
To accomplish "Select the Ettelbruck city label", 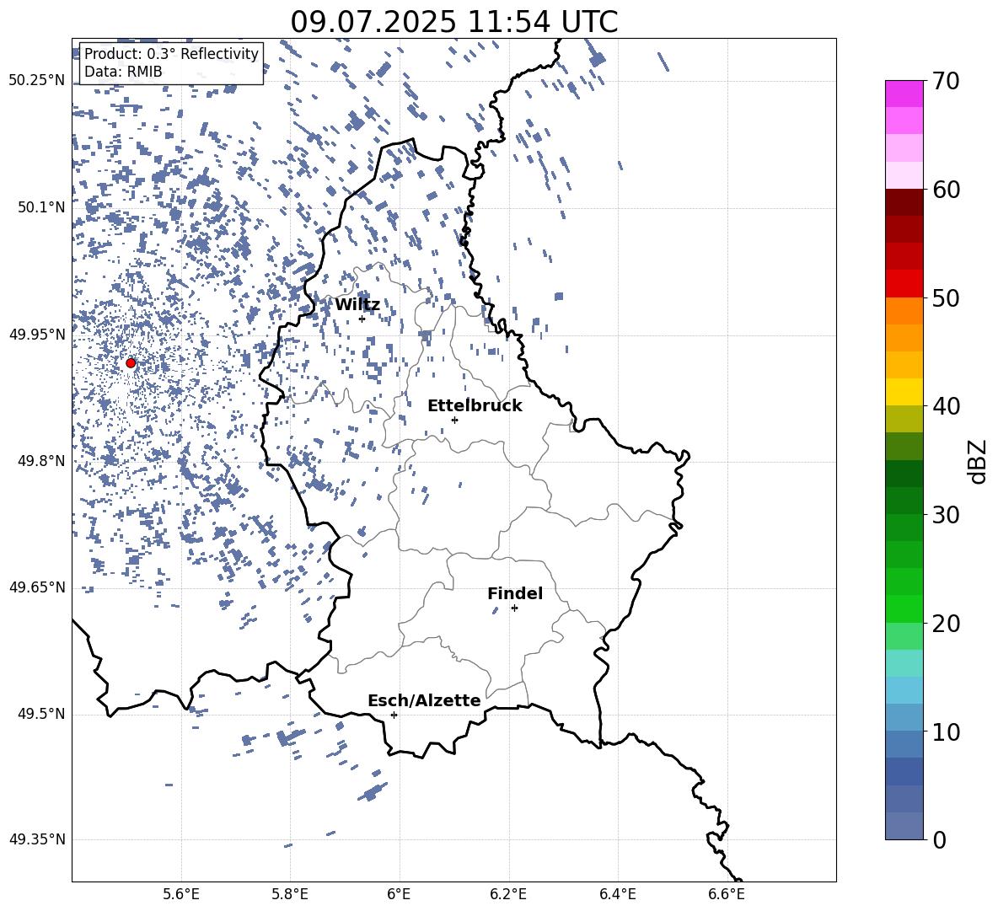I will coord(475,406).
